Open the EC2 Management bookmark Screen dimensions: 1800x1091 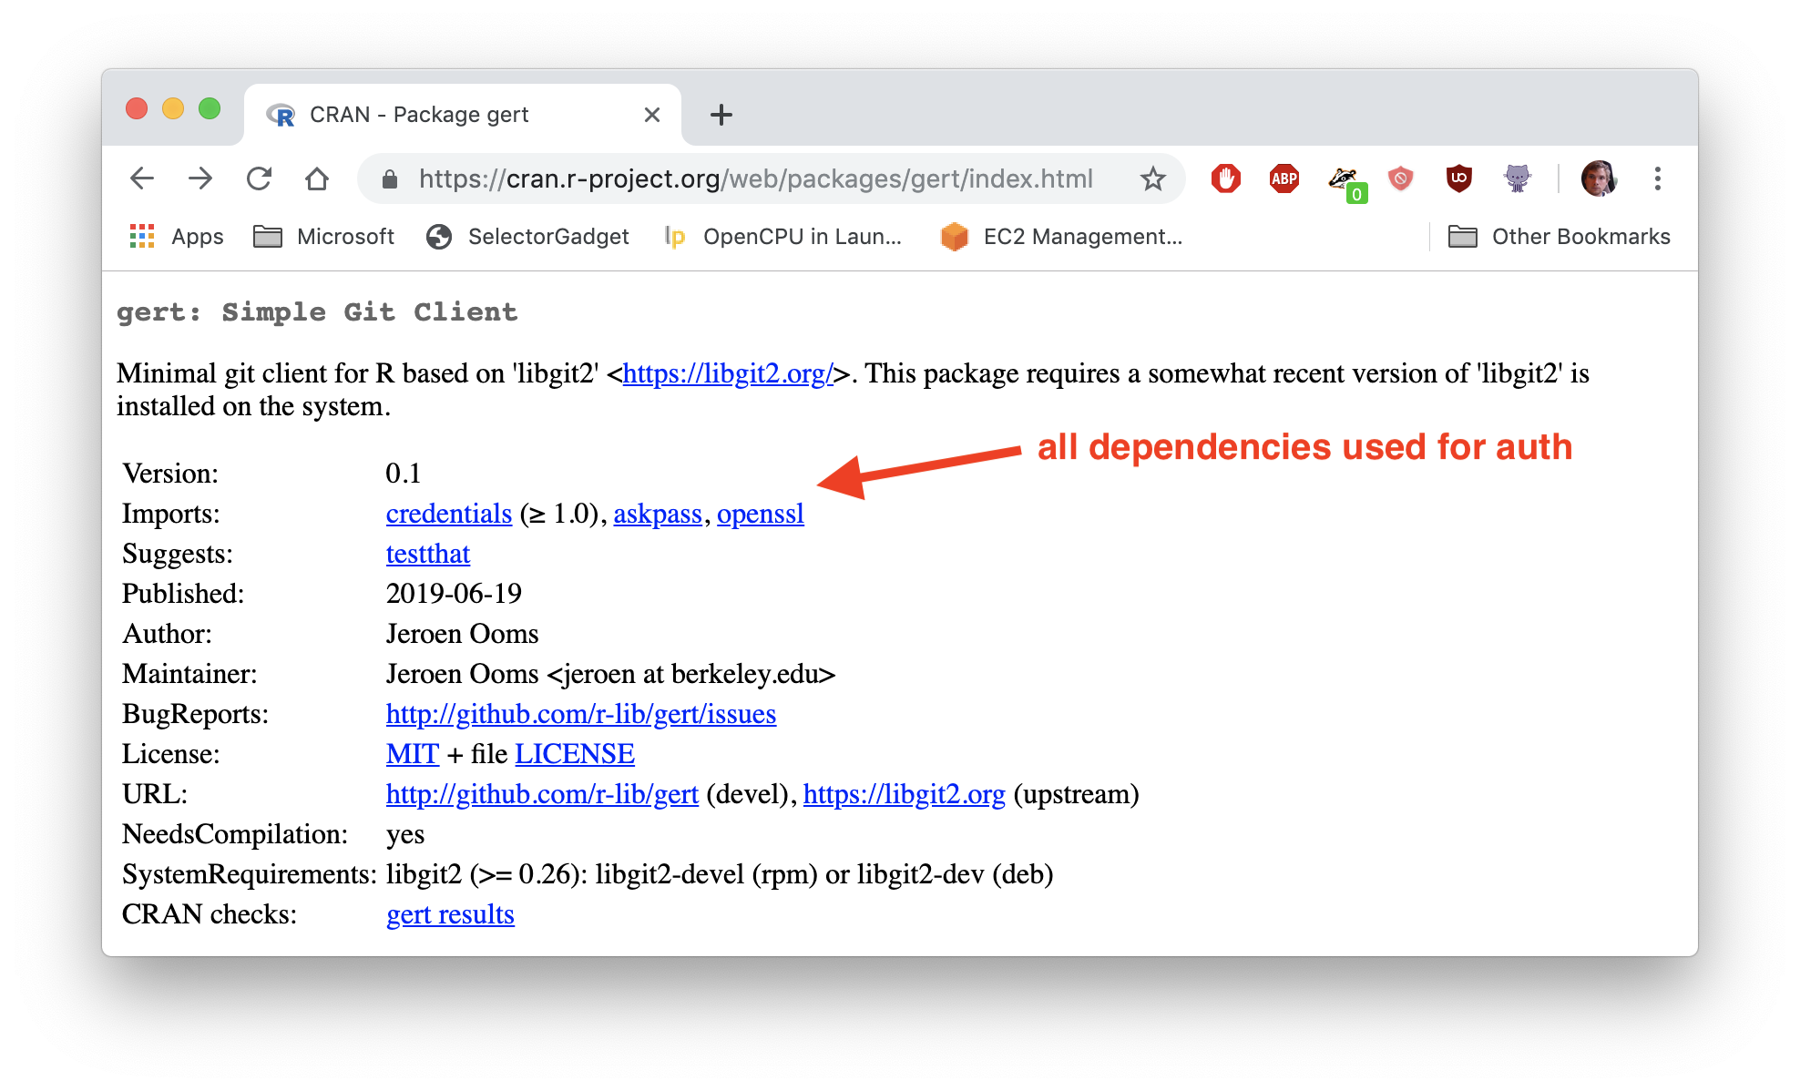tap(1062, 237)
